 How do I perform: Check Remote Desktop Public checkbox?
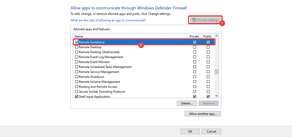(208, 47)
